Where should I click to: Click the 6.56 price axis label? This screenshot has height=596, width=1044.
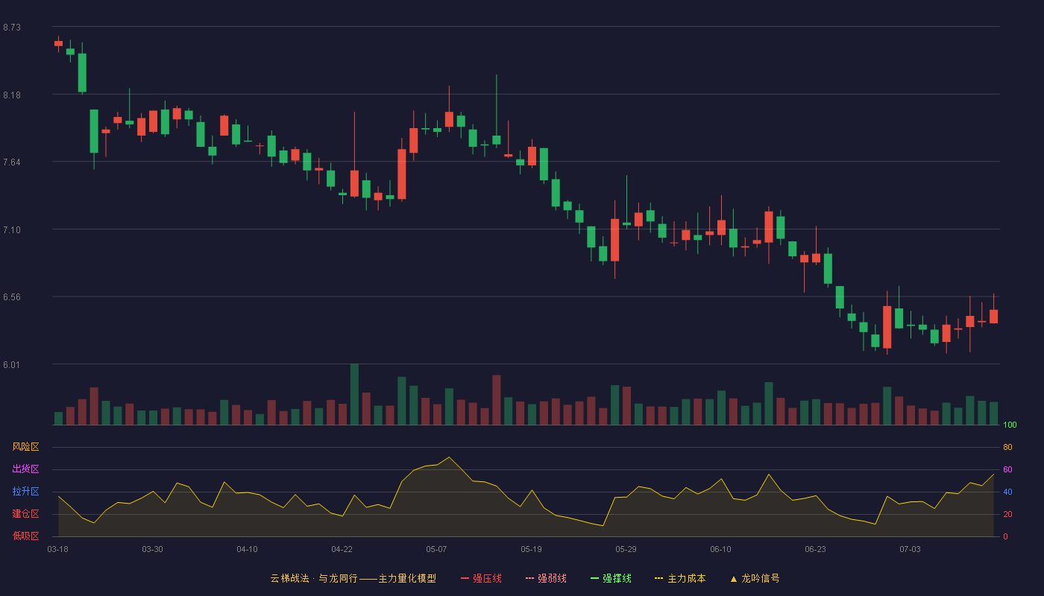[x=12, y=297]
